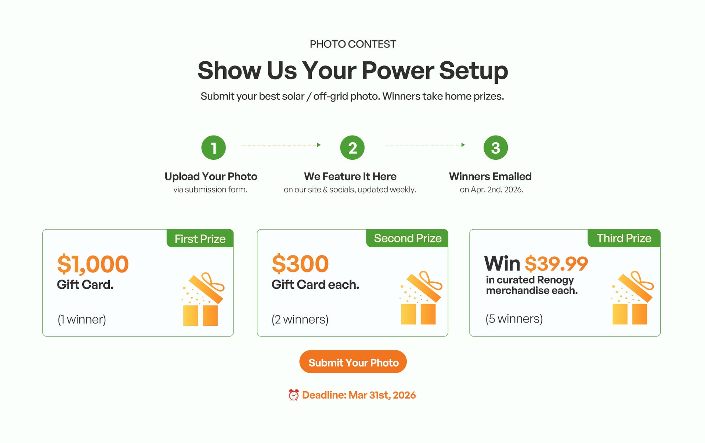The height and width of the screenshot is (443, 705).
Task: Select the Third Prize green label
Action: (x=623, y=238)
